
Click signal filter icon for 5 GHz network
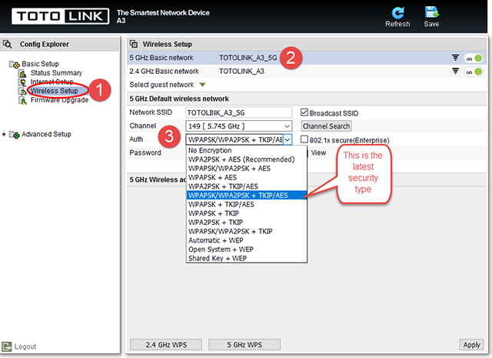point(455,58)
